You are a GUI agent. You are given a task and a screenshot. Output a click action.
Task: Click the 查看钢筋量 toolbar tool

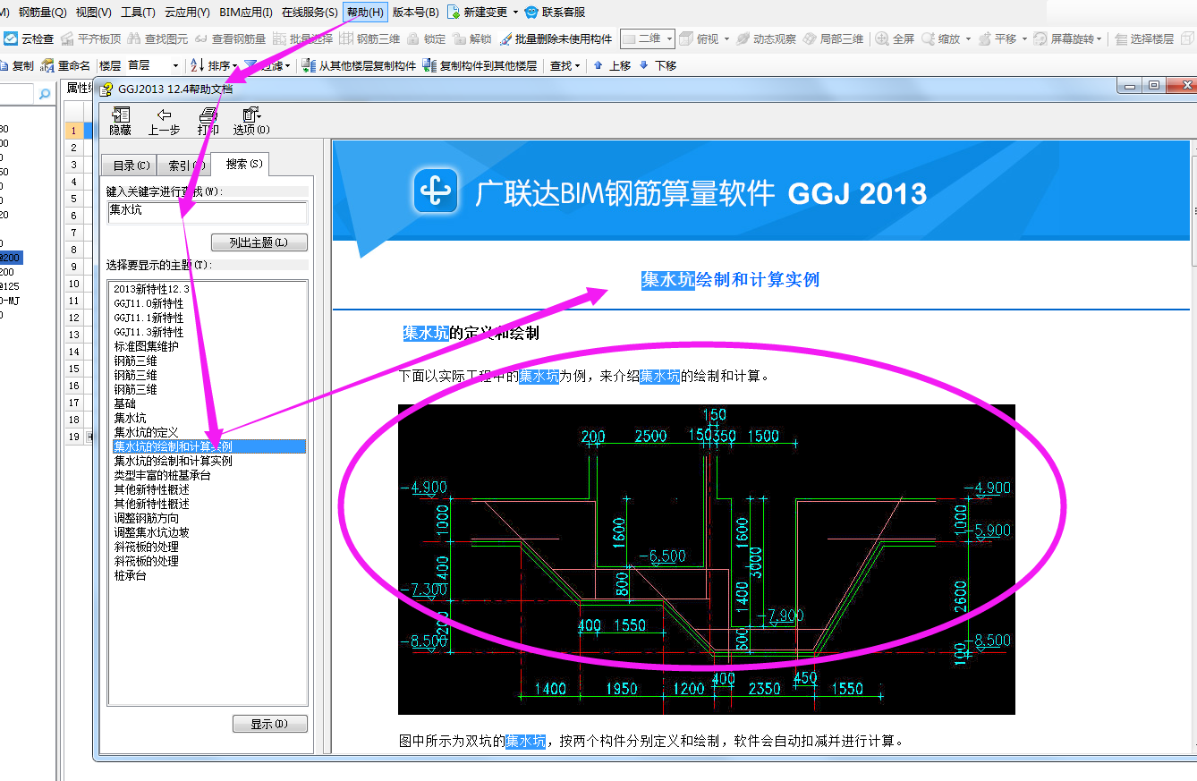pyautogui.click(x=230, y=39)
